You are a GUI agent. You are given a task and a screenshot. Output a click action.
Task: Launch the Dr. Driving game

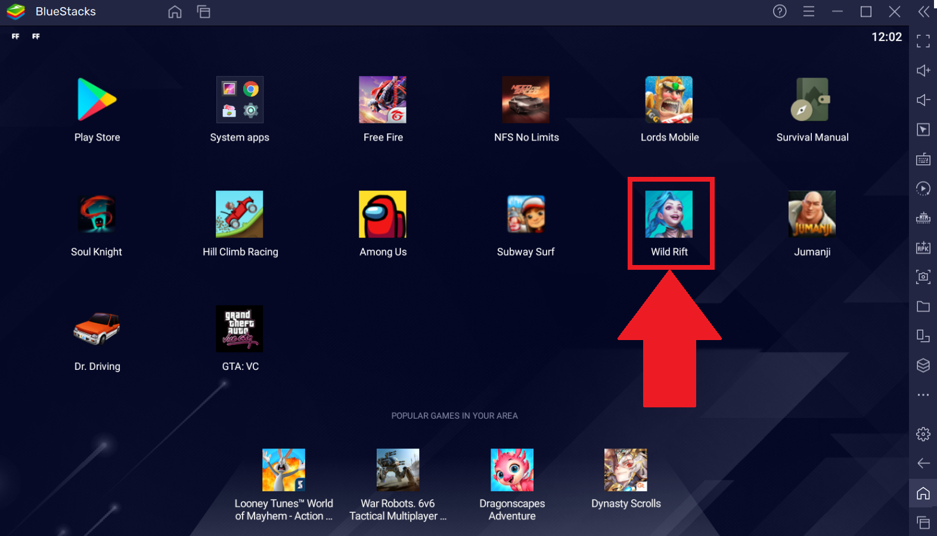[x=97, y=329]
